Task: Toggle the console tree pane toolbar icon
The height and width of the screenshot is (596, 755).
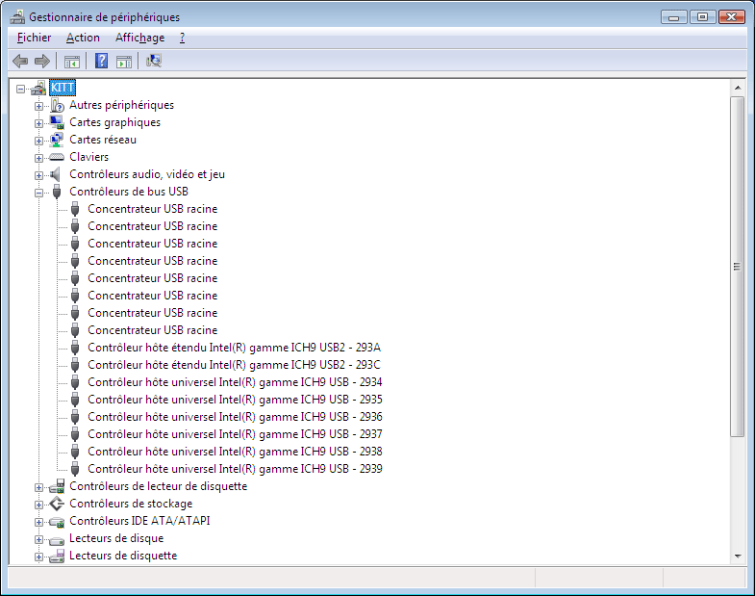Action: pyautogui.click(x=72, y=62)
